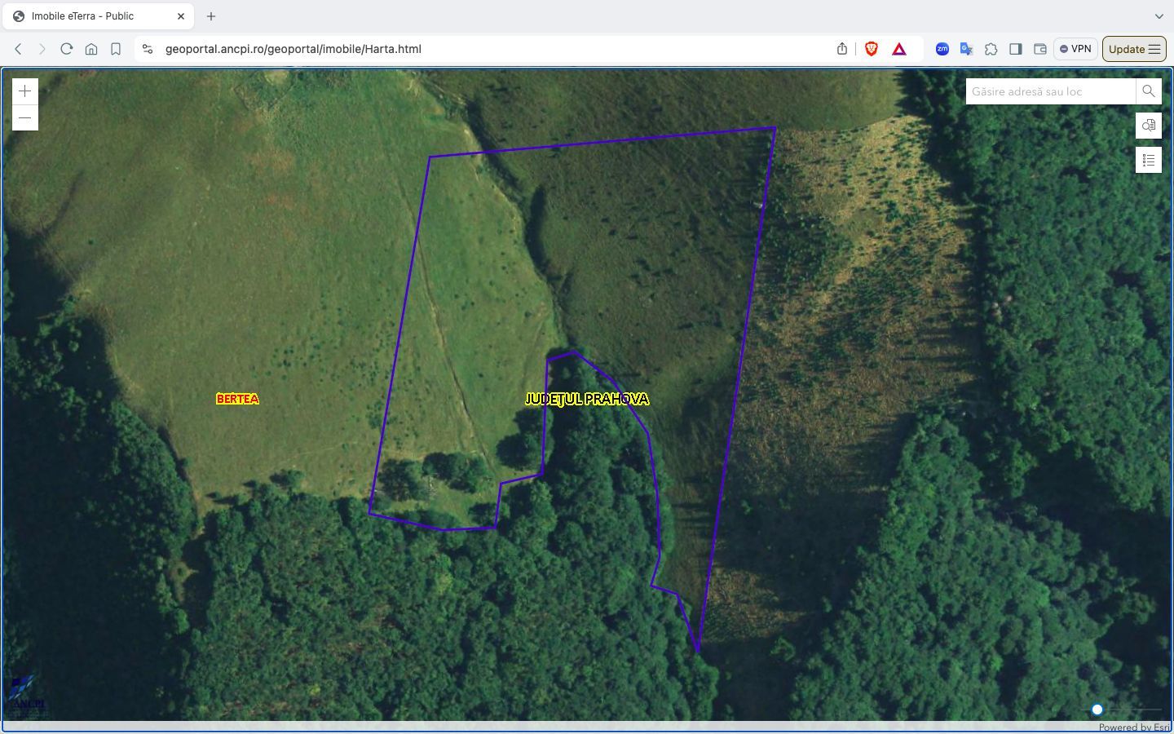Open a new browser tab

[210, 15]
